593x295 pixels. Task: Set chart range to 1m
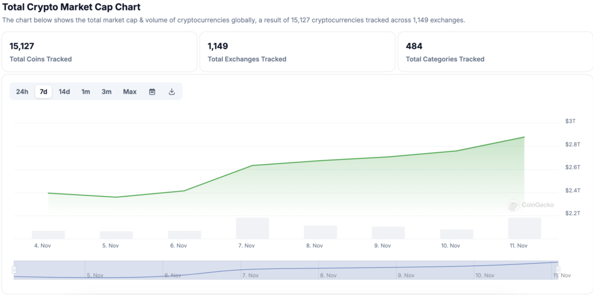point(86,92)
